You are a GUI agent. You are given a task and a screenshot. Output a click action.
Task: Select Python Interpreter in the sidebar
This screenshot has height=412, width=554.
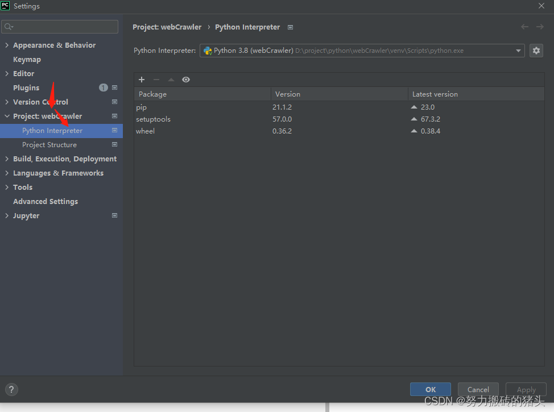pyautogui.click(x=61, y=131)
